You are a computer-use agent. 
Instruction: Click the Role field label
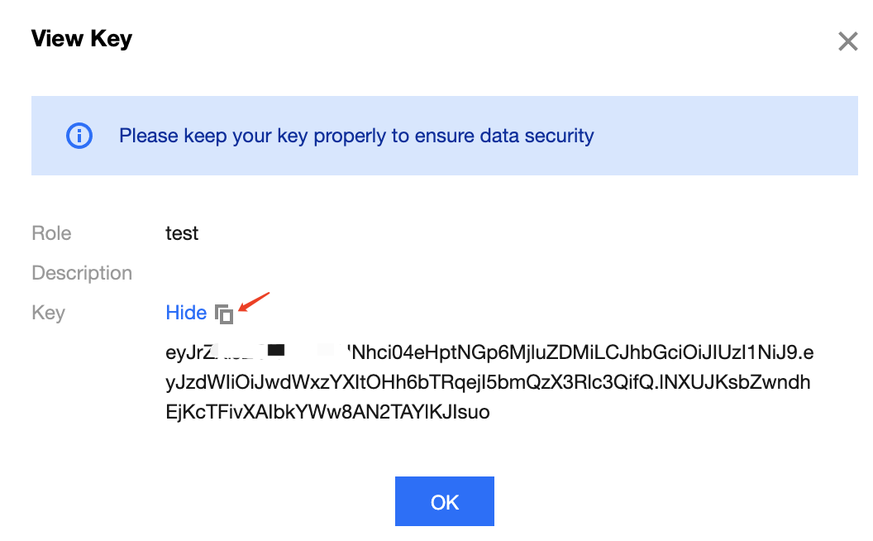point(51,233)
